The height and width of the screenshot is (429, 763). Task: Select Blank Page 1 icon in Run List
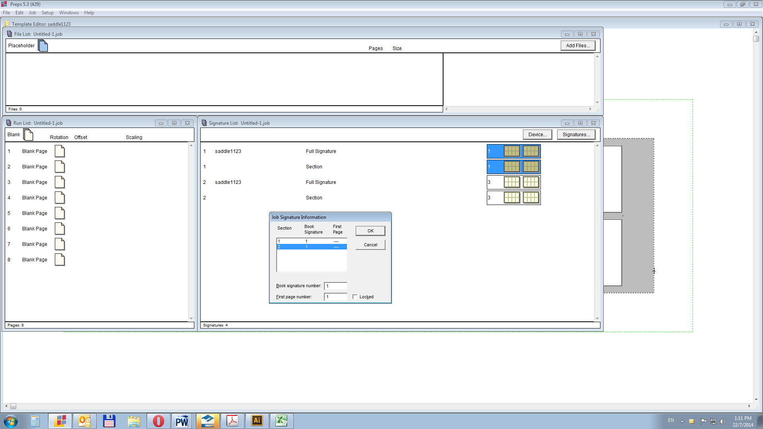pos(60,151)
